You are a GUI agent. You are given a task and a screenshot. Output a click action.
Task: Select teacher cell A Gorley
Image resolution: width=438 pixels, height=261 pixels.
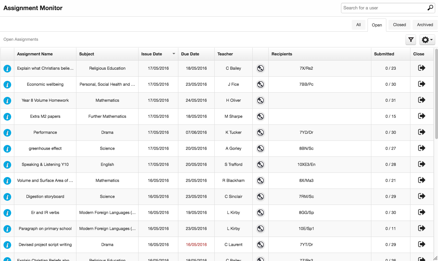pyautogui.click(x=233, y=148)
